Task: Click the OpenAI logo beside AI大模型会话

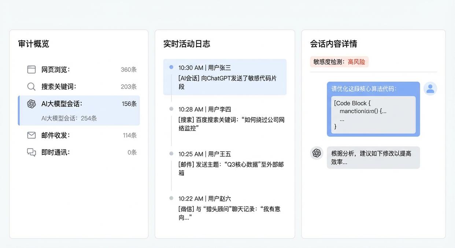Action: (x=31, y=104)
